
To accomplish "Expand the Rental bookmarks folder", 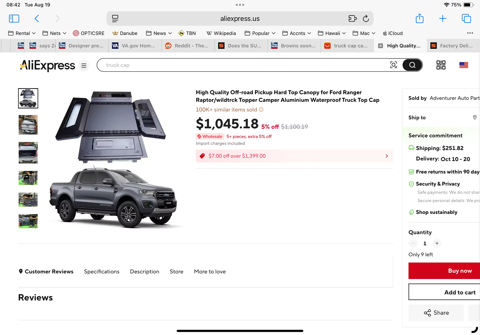I will tap(22, 33).
